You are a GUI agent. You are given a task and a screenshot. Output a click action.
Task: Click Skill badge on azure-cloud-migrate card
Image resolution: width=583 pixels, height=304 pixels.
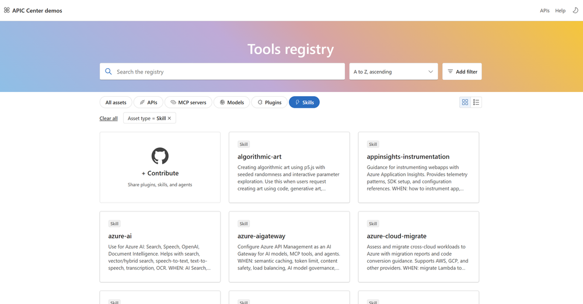pyautogui.click(x=373, y=224)
